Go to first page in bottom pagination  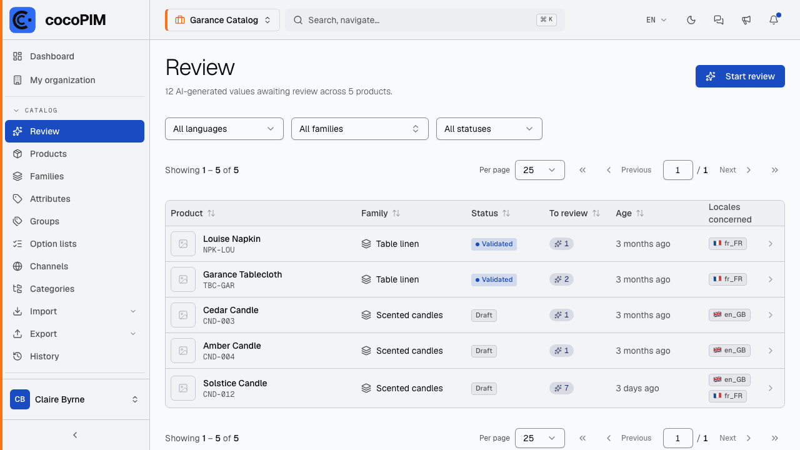pos(582,438)
